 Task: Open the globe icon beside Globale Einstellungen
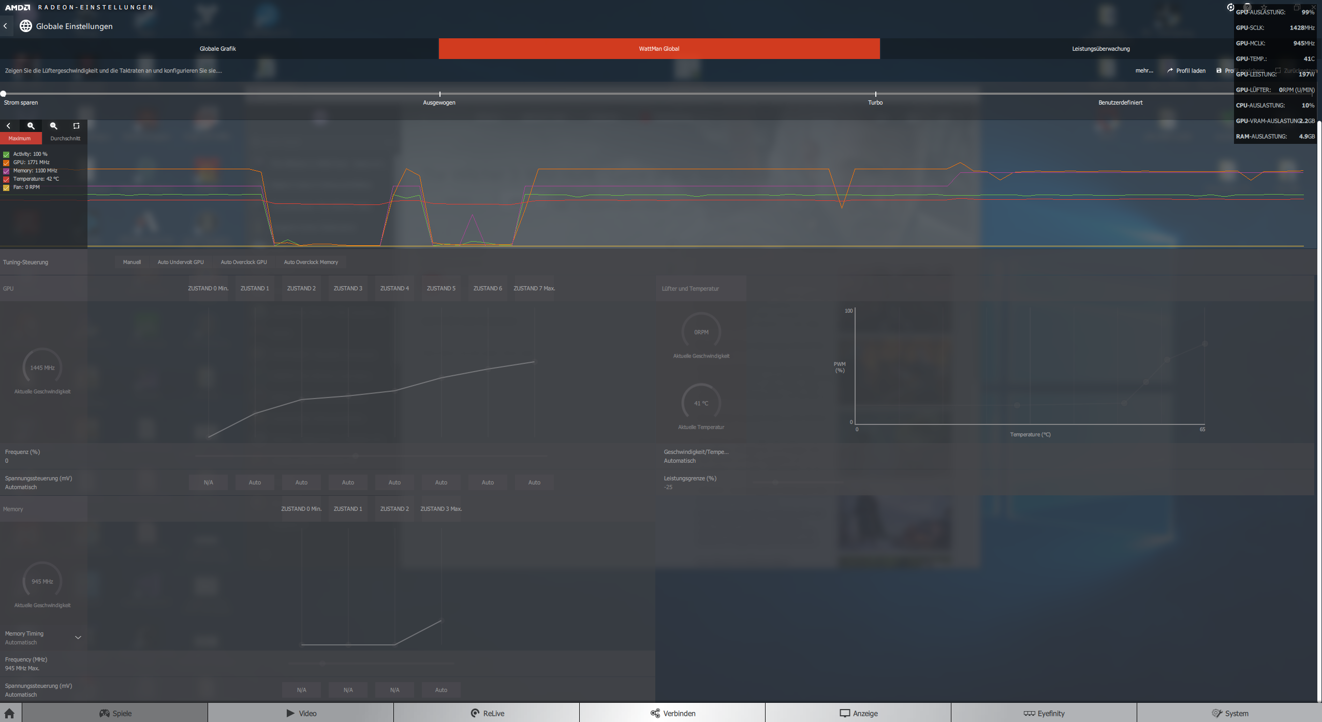pos(26,26)
